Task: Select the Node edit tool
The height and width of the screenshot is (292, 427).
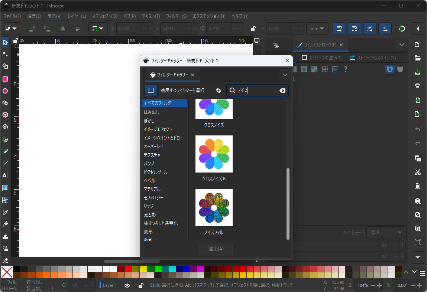Action: pos(5,55)
